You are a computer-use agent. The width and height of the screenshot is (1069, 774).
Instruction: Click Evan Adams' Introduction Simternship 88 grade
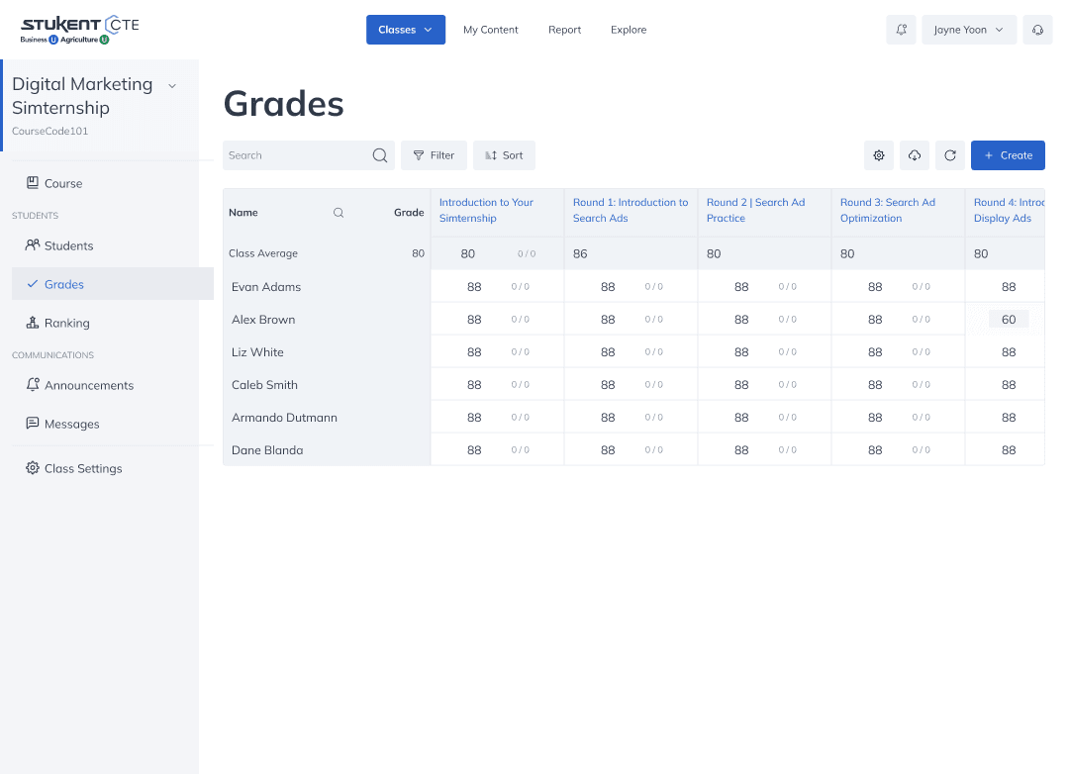click(x=474, y=287)
